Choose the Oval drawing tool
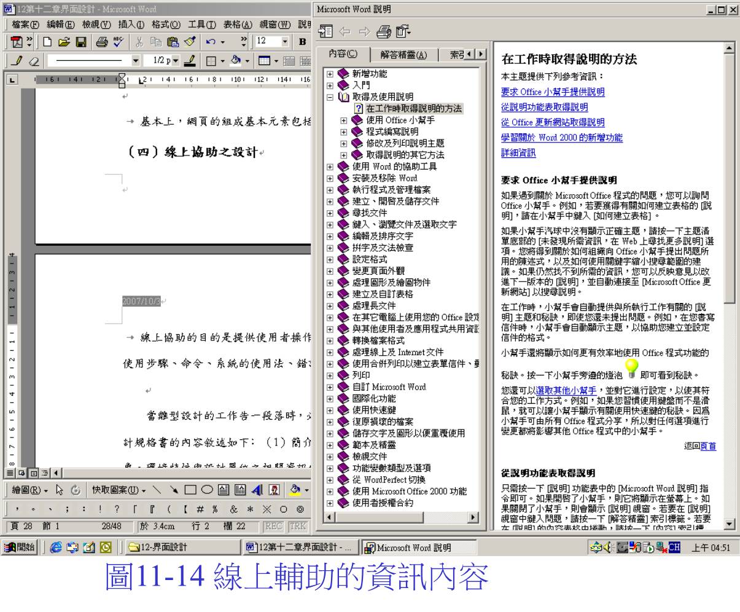 click(x=206, y=490)
